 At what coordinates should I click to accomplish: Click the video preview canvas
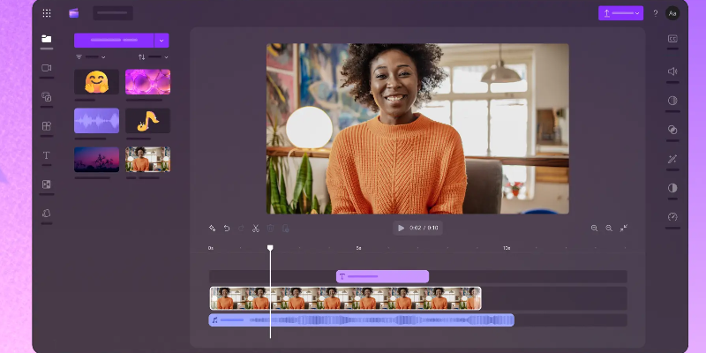(x=417, y=129)
